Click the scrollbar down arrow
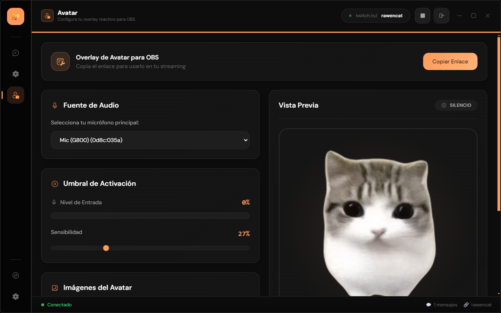Screen dimensions: 501x313 point(499,293)
